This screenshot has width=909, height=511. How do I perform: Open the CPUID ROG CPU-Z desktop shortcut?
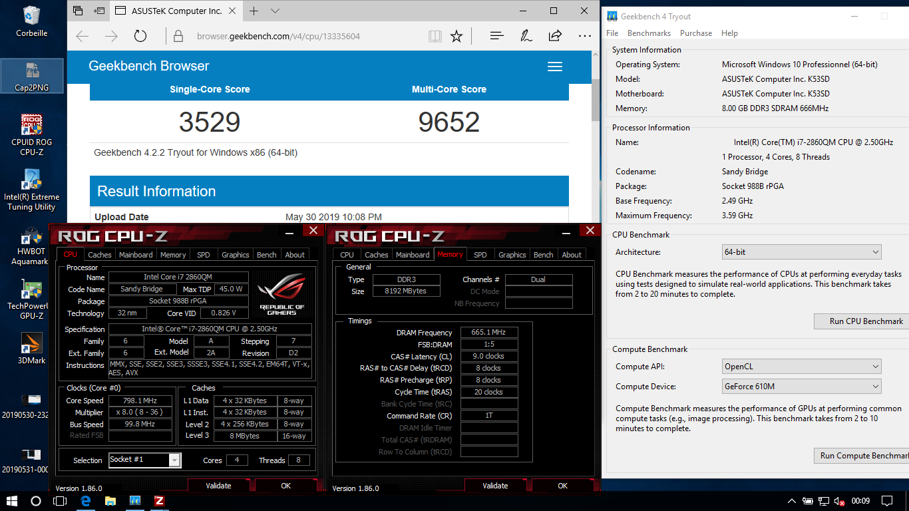pos(31,135)
